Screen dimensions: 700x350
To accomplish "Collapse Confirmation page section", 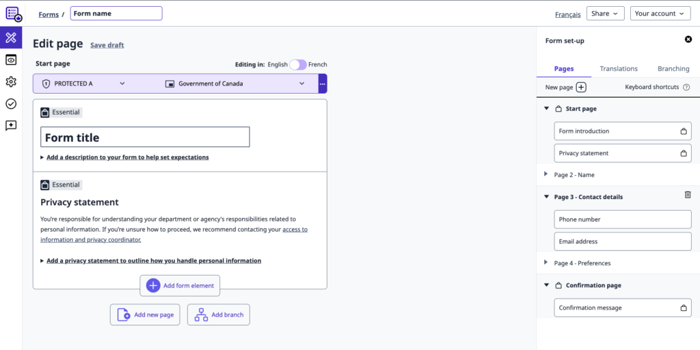I will tap(546, 285).
